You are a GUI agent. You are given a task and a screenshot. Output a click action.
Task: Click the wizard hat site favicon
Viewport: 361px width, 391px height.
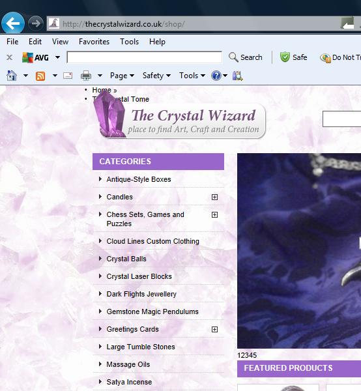[53, 23]
